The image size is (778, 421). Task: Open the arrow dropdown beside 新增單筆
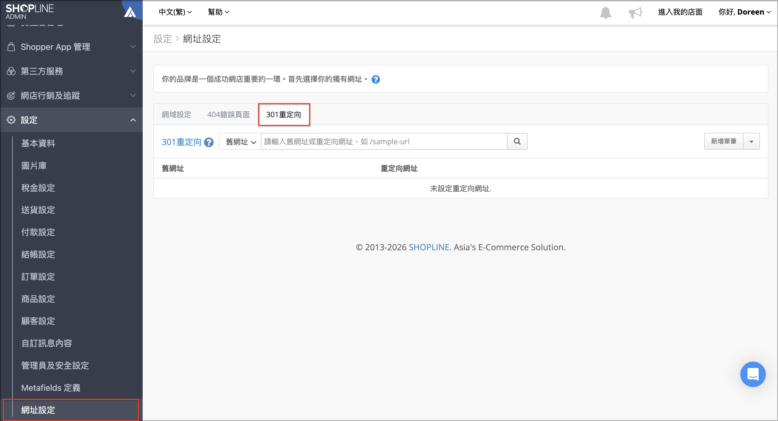tap(751, 141)
